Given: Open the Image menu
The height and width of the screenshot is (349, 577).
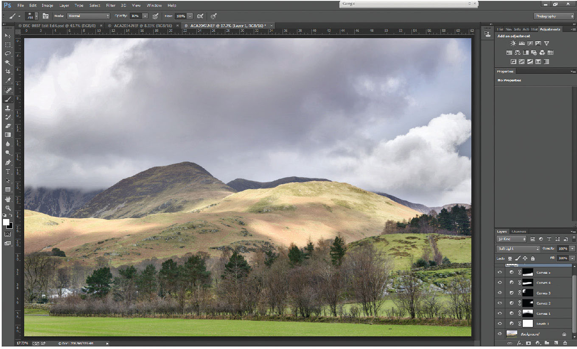Looking at the screenshot, I should pyautogui.click(x=47, y=6).
